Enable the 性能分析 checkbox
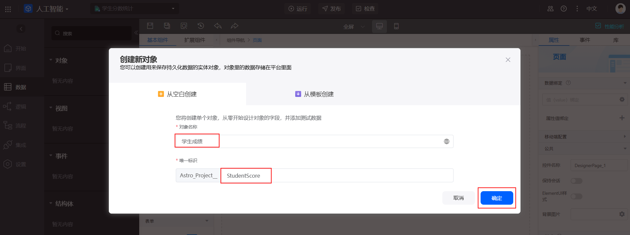 [598, 26]
